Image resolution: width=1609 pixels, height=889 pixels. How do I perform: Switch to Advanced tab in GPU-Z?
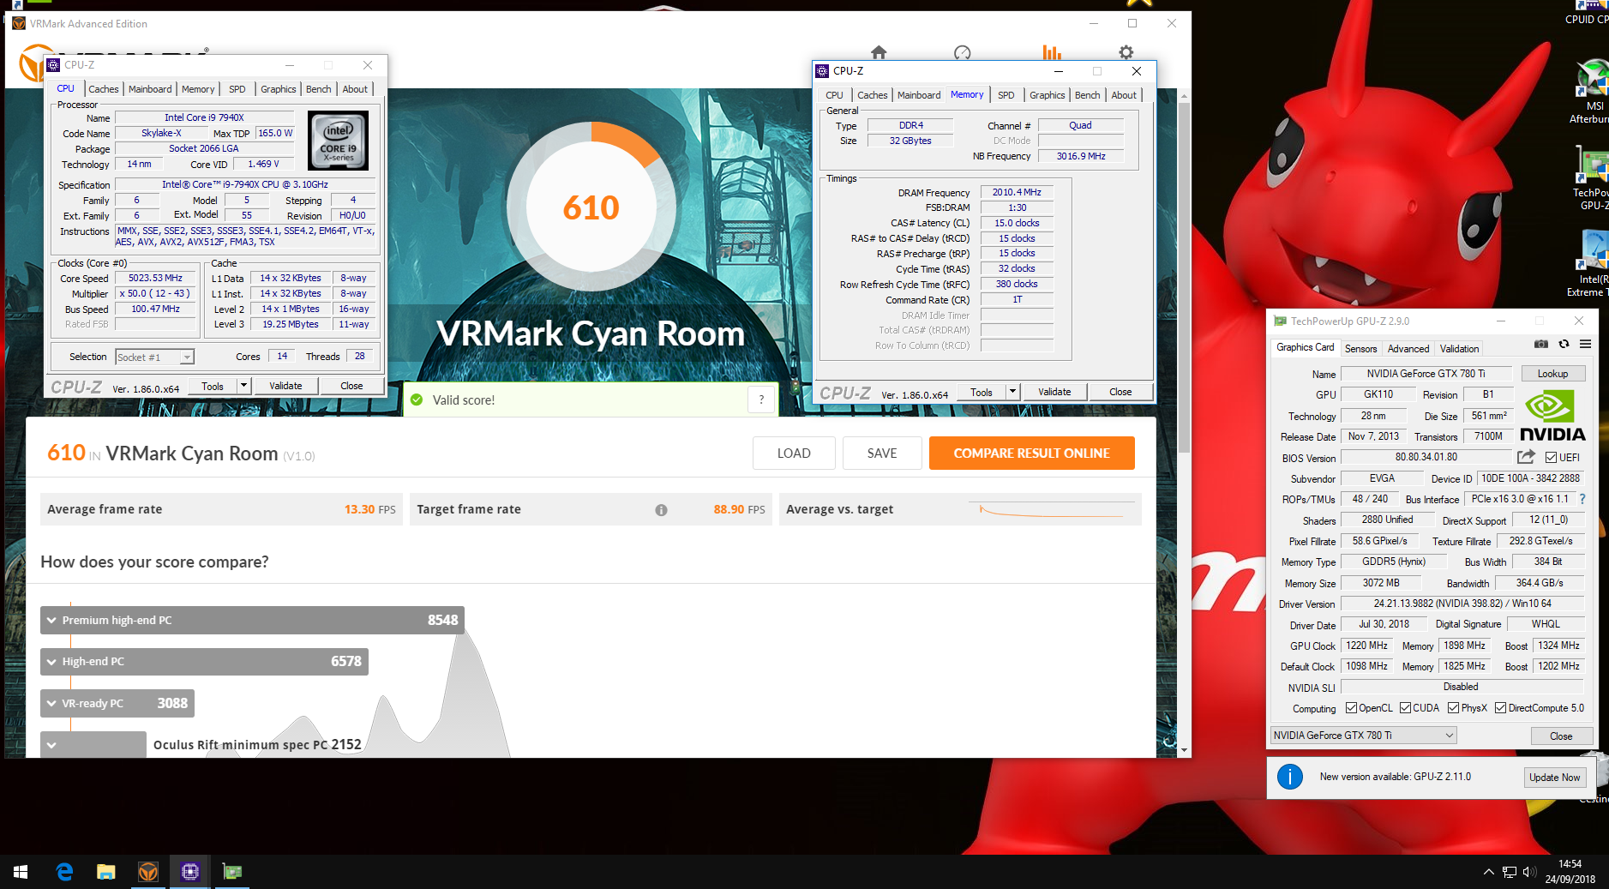click(1408, 349)
